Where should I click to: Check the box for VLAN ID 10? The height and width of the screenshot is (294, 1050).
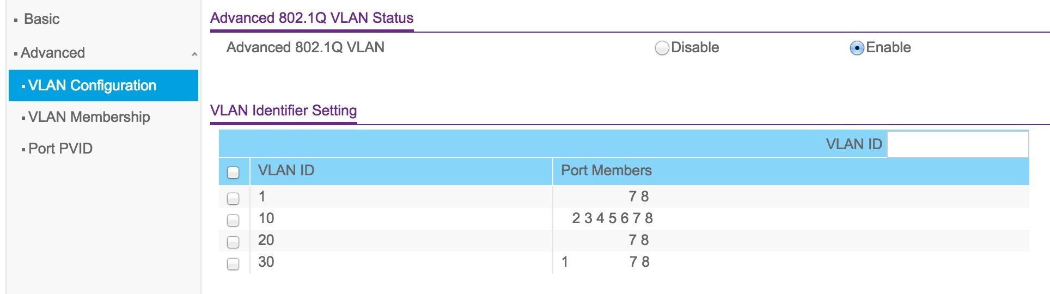coord(233,220)
